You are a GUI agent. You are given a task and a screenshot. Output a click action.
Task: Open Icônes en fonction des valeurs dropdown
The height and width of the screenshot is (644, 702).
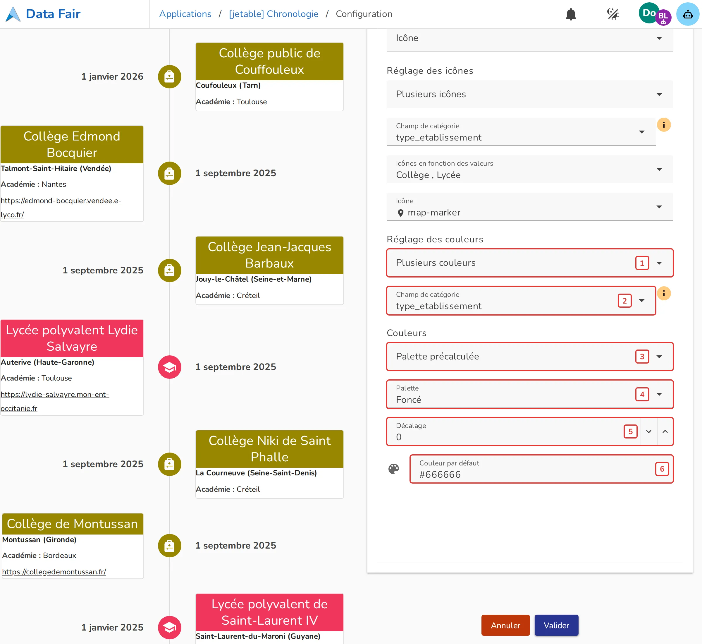click(x=530, y=170)
